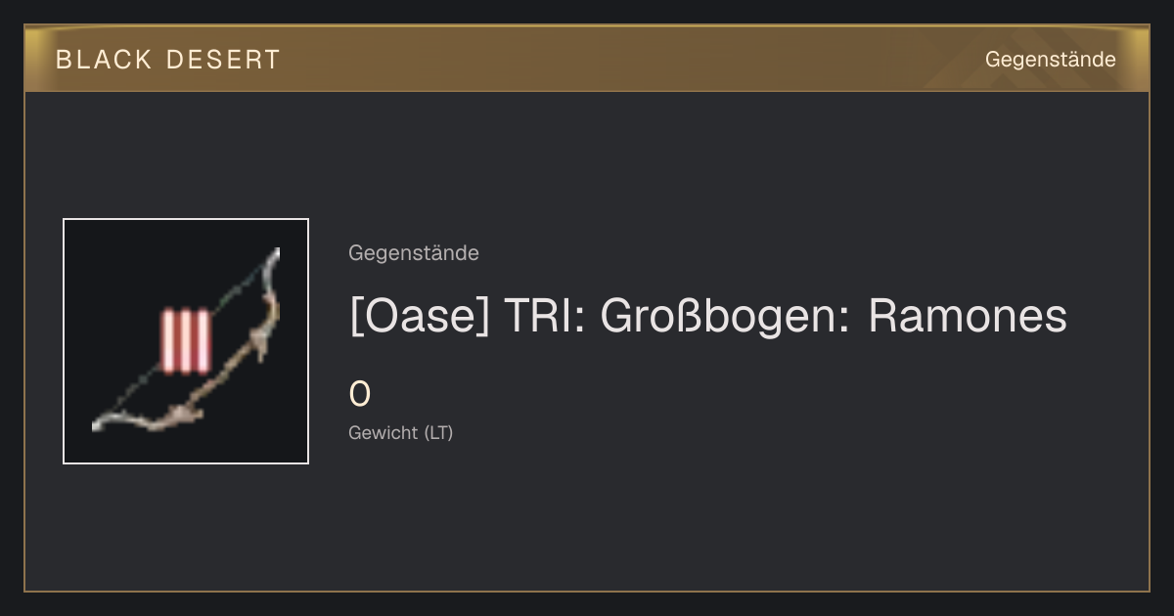
Task: Open Gegenstände link in the gold header
Action: pyautogui.click(x=1050, y=60)
